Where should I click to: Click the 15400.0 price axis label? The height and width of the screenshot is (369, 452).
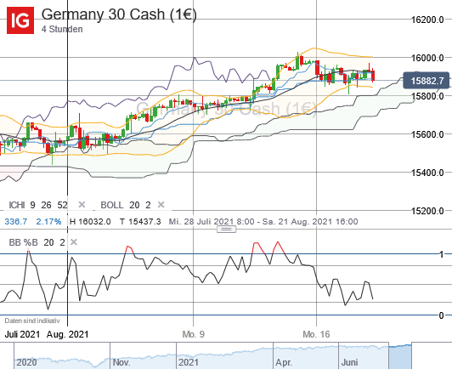427,173
